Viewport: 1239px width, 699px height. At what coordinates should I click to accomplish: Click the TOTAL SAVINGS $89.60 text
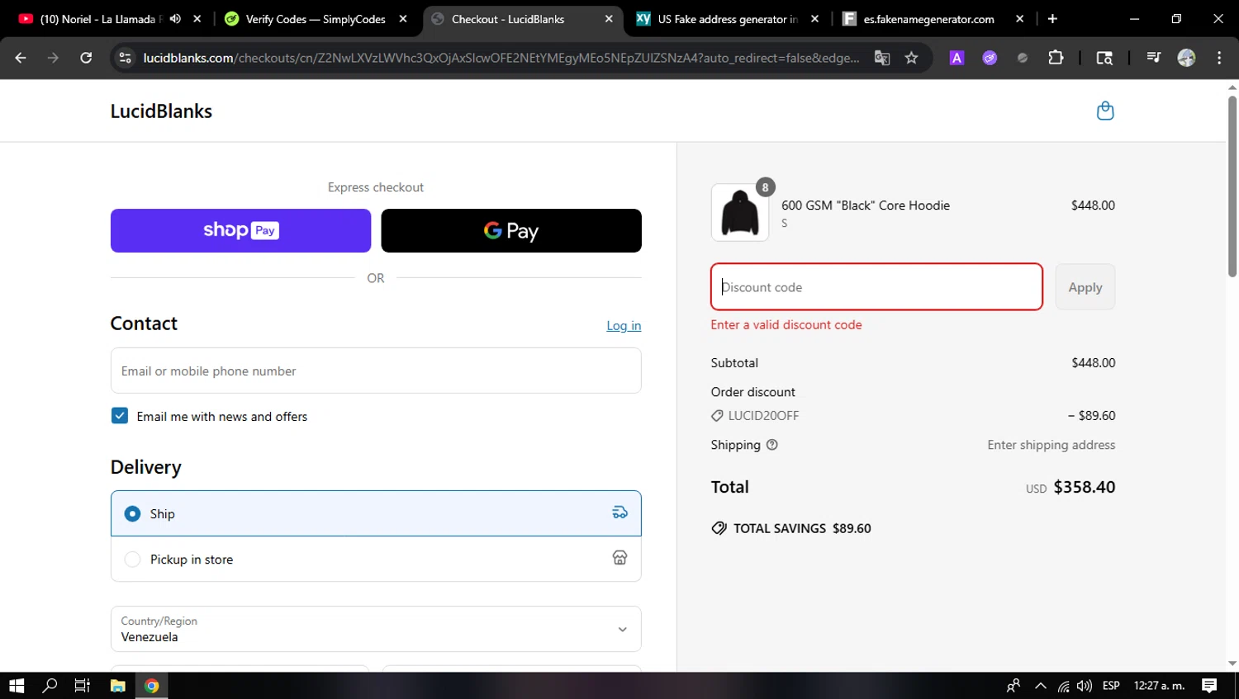pyautogui.click(x=802, y=528)
